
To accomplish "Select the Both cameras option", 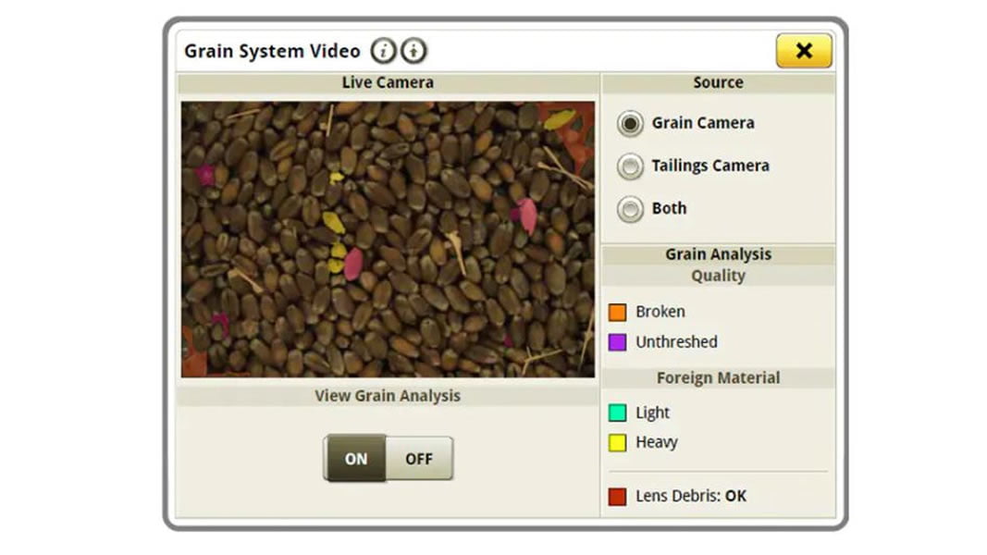I will coord(631,209).
